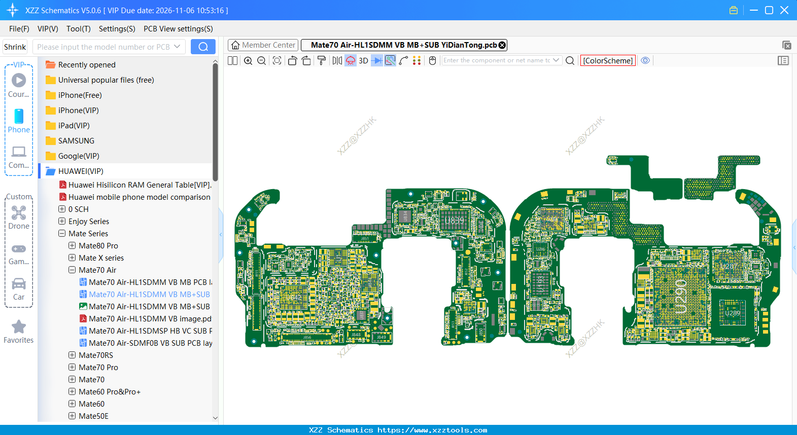Click the zoom in magnifier icon

click(248, 61)
